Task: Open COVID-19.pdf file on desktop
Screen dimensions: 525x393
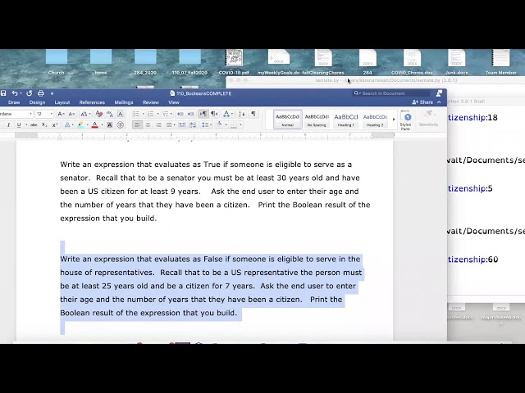Action: pos(234,62)
